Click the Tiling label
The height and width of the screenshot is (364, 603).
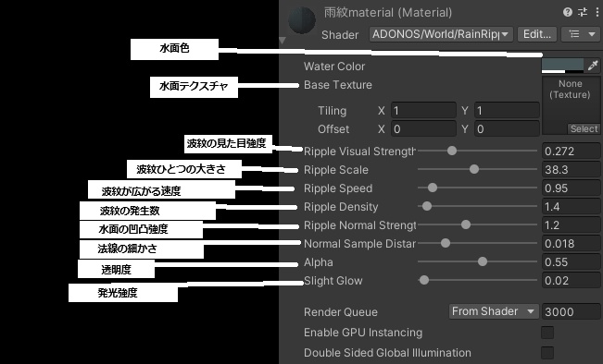pyautogui.click(x=332, y=111)
